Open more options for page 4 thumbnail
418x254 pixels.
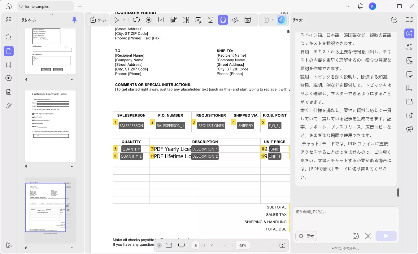[x=73, y=79]
